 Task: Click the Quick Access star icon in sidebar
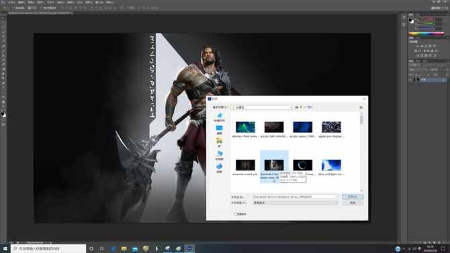coord(220,115)
